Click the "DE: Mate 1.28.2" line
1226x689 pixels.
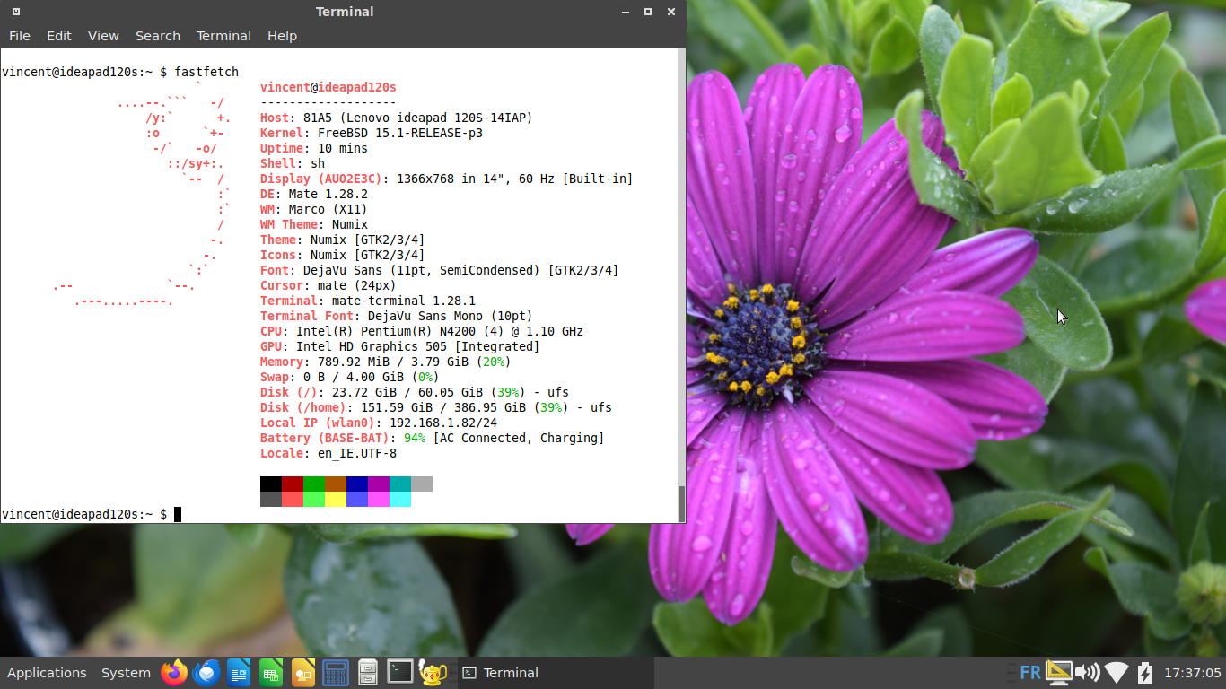tap(314, 194)
